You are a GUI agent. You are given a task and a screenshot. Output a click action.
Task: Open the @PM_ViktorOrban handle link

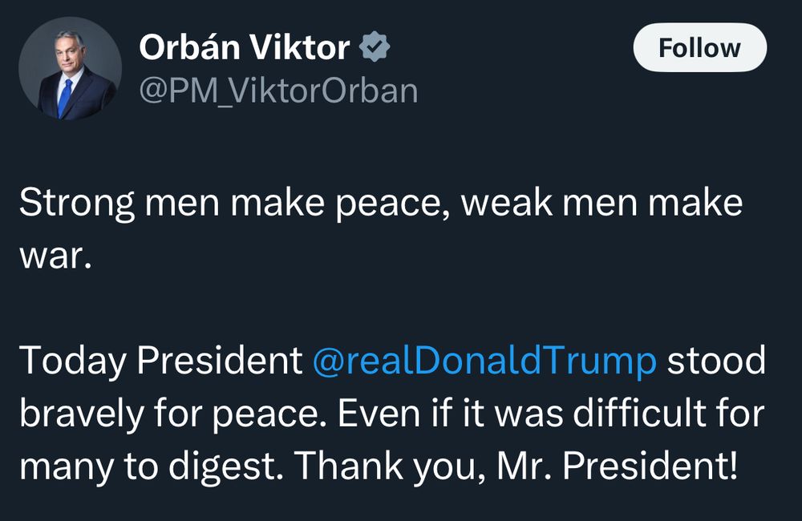[278, 91]
